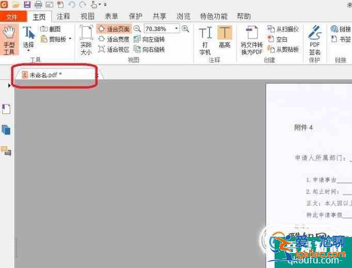
Task: Switch to the 帮助 ribbon tab
Action: 244,16
